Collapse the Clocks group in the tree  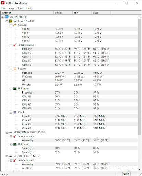coord(11,113)
